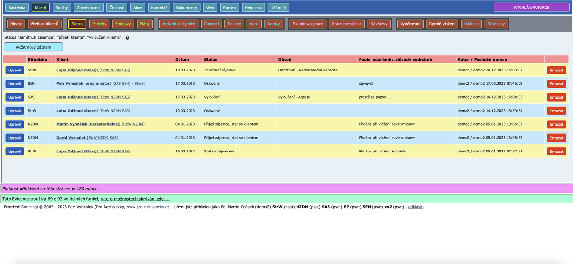This screenshot has width=573, height=264.
Task: Open the function hiding options link
Action: [135, 199]
